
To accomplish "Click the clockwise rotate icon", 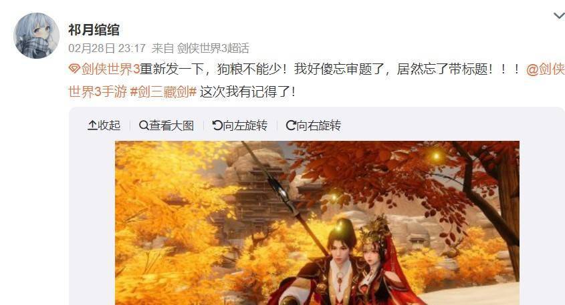I will pos(291,125).
